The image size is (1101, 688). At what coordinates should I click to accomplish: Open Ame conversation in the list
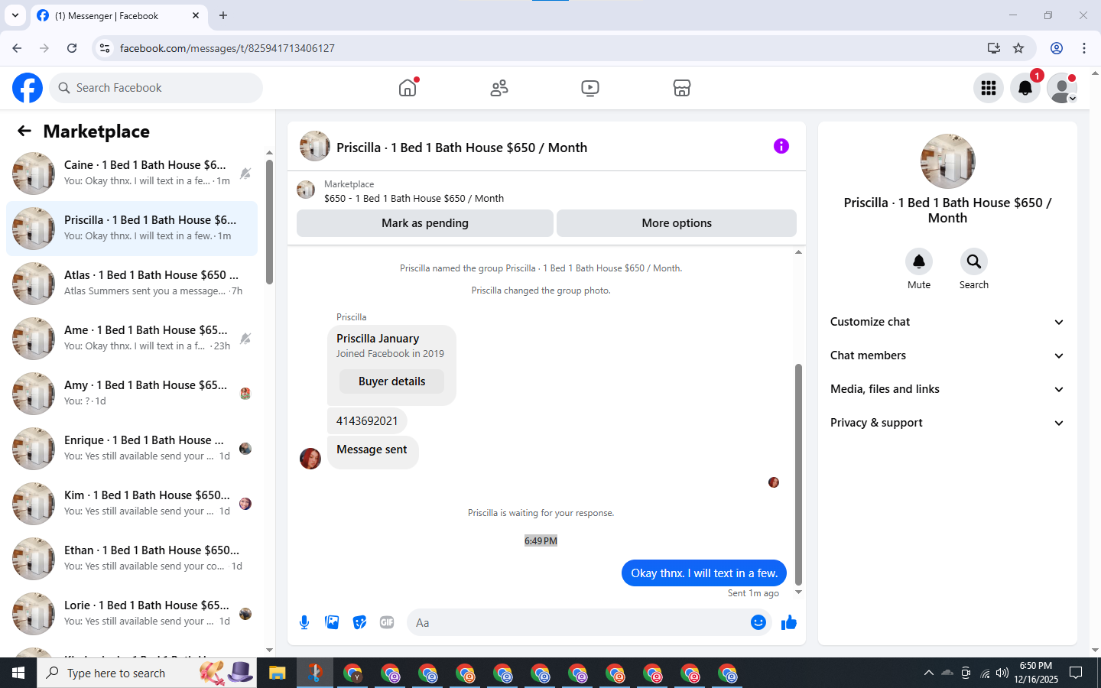(132, 339)
